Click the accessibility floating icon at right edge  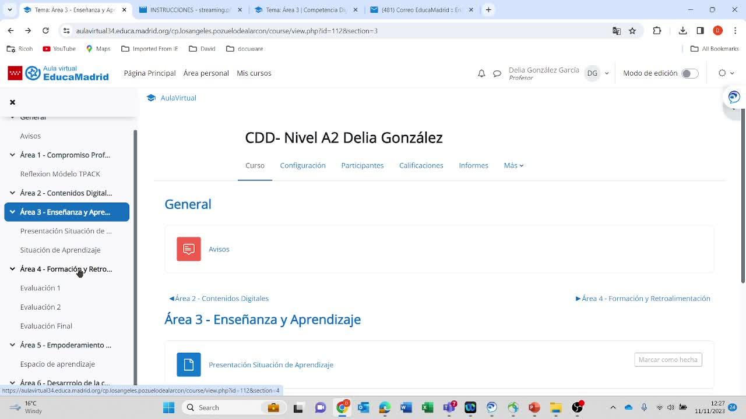[x=734, y=97]
